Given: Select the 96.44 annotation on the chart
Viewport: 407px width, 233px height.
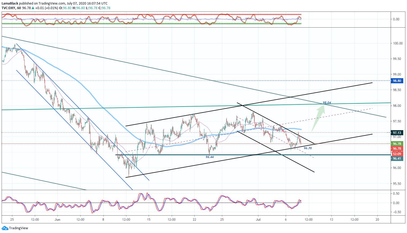Looking at the screenshot, I should click(x=210, y=157).
